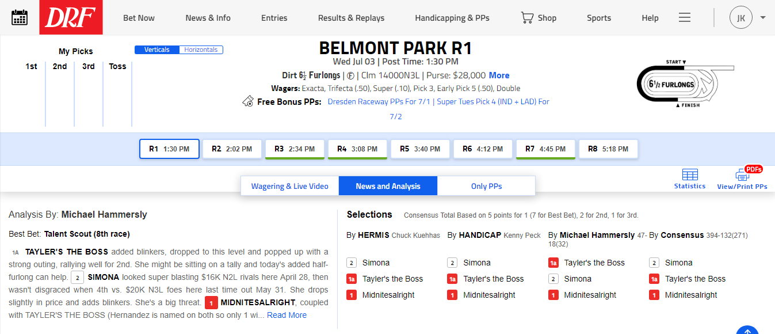775x334 pixels.
Task: Open the Shop cart icon
Action: coord(527,18)
